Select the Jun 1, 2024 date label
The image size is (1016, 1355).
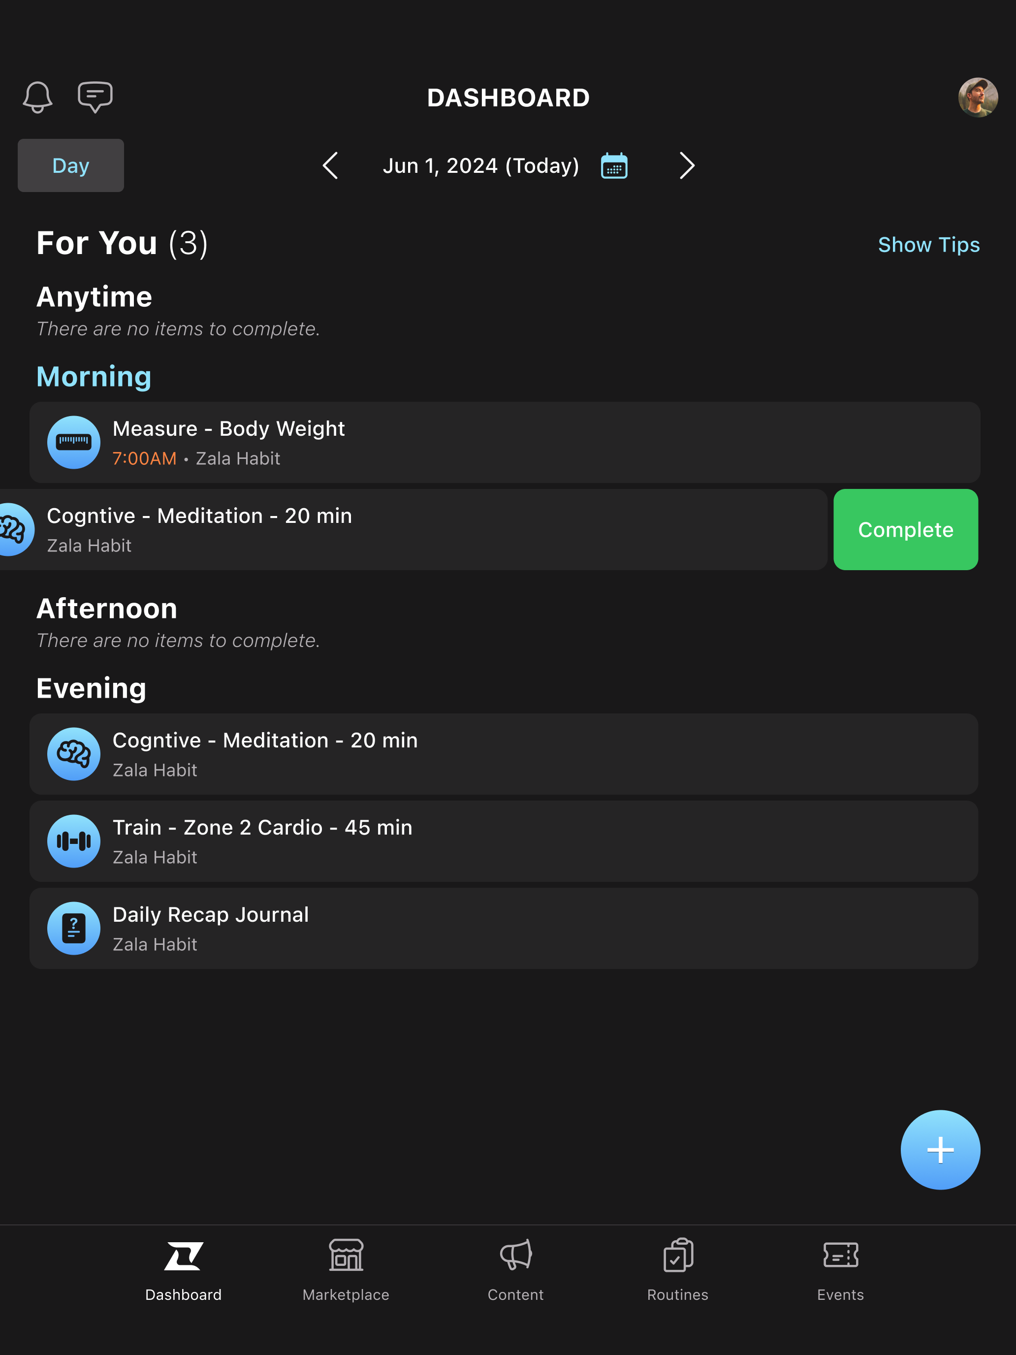click(x=481, y=166)
